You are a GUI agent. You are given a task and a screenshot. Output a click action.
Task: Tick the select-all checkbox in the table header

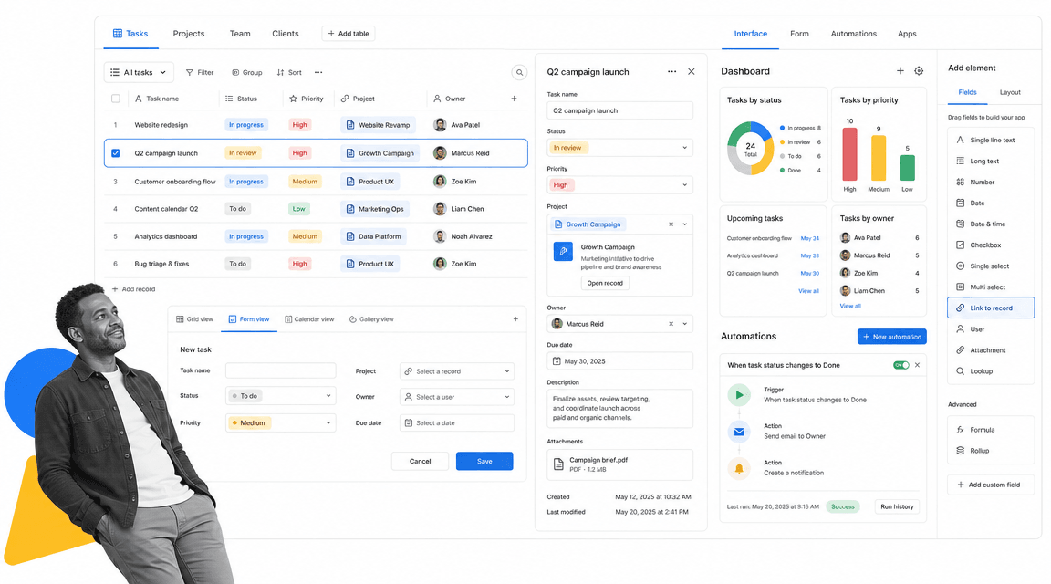point(115,99)
